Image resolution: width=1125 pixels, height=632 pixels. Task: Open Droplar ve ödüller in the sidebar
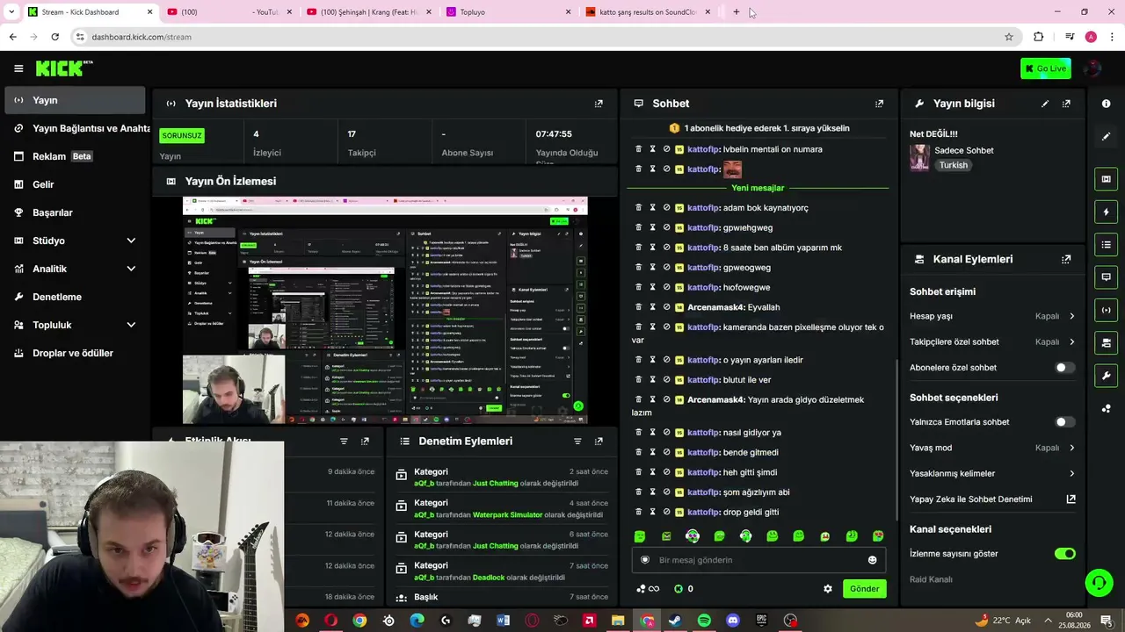point(75,353)
